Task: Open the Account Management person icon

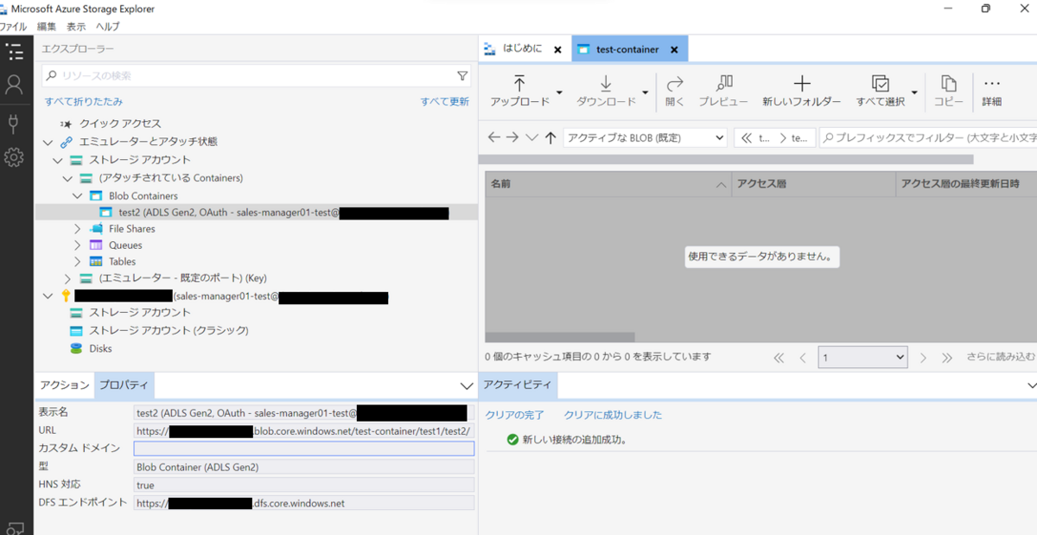Action: pos(14,85)
